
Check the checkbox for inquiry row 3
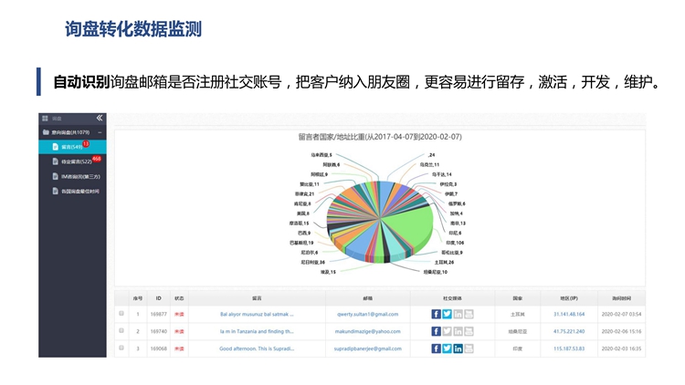pos(121,349)
